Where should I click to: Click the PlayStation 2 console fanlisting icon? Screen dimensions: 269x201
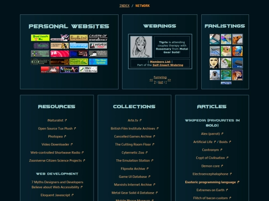pos(238,63)
